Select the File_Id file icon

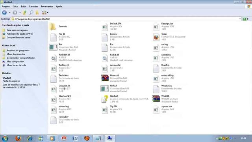point(54,37)
